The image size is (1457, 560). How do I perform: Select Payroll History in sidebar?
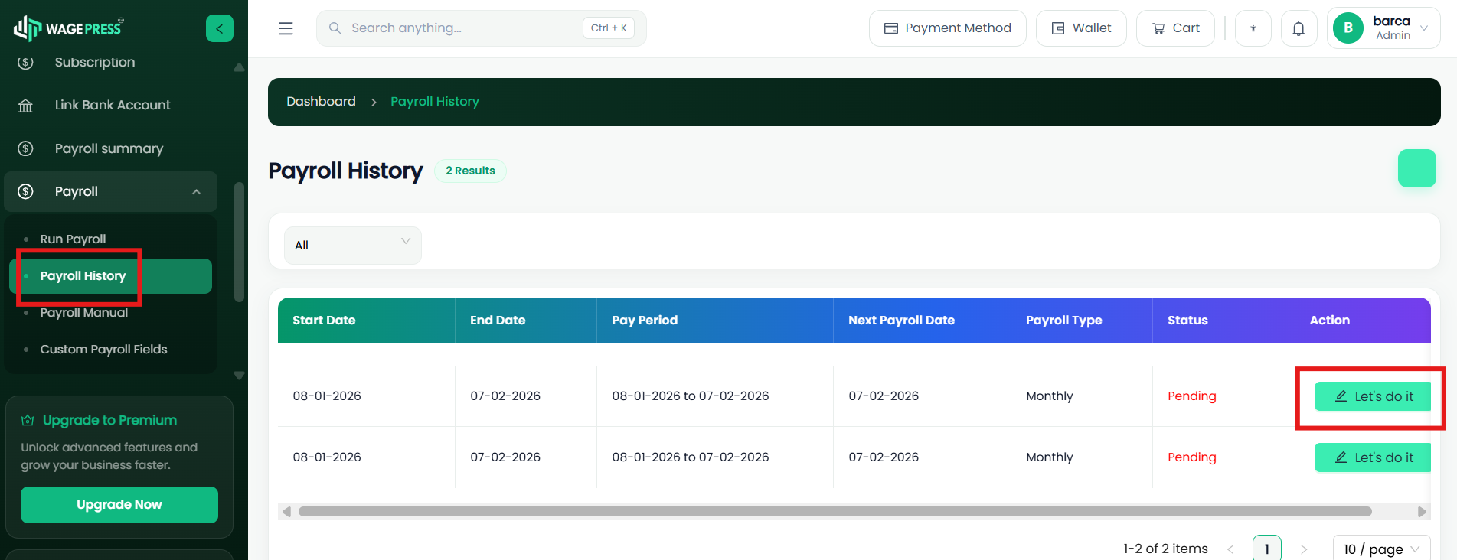pos(111,276)
